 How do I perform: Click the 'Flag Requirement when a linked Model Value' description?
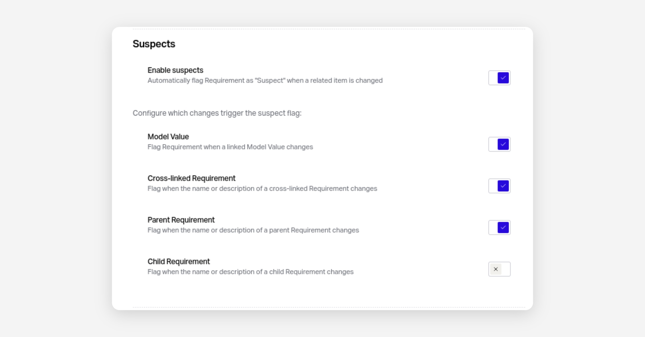230,147
